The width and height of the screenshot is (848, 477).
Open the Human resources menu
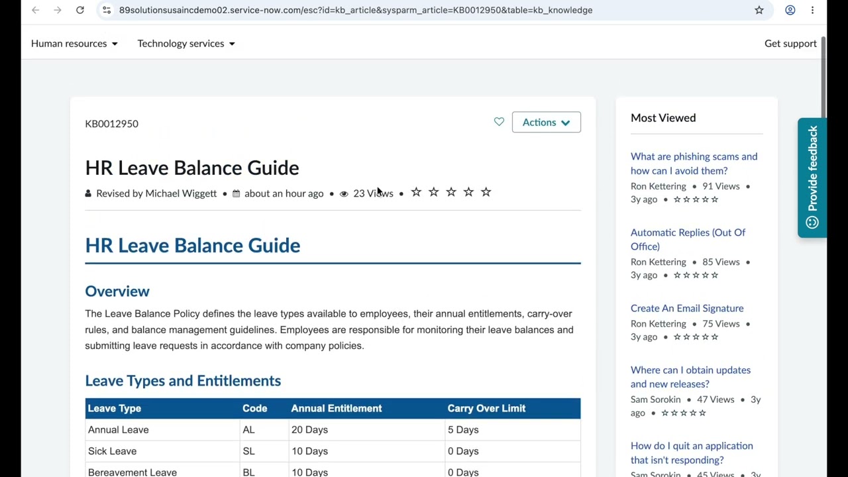[x=74, y=43]
